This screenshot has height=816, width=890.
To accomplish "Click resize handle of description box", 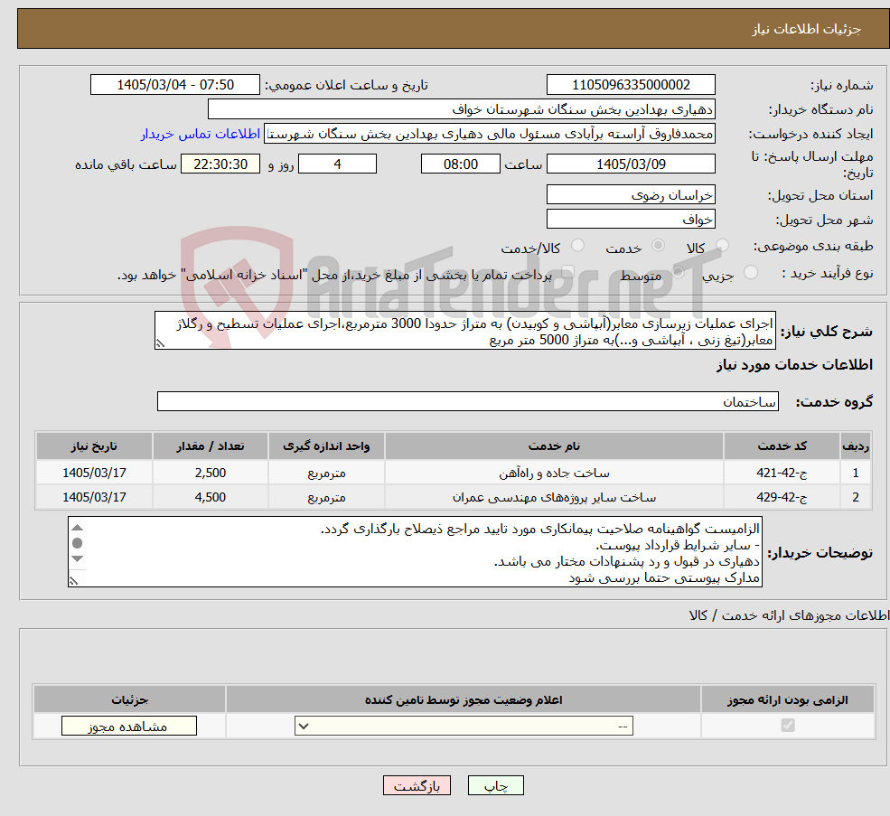I will (161, 343).
